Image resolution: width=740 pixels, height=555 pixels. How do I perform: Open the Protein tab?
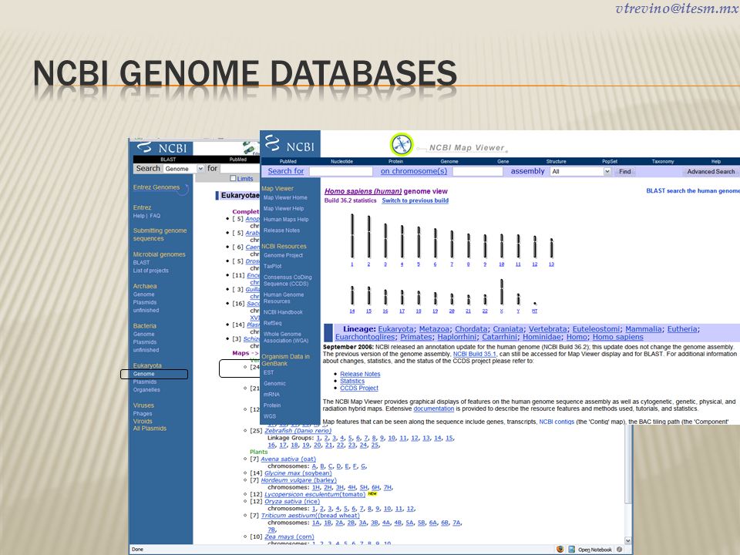coord(395,161)
